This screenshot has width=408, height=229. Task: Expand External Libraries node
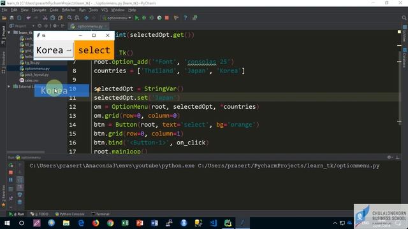coord(9,87)
